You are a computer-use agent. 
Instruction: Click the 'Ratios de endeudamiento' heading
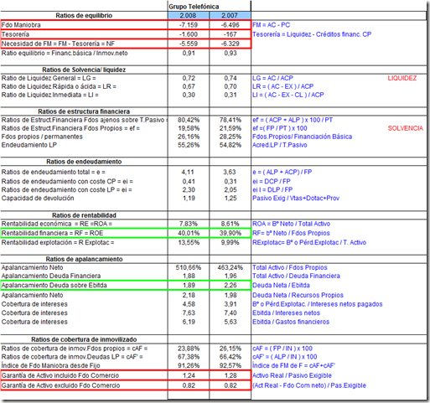coord(84,162)
